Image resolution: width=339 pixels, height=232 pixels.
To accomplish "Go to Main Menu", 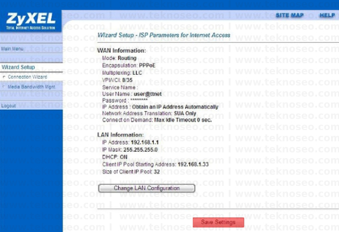I will point(12,48).
